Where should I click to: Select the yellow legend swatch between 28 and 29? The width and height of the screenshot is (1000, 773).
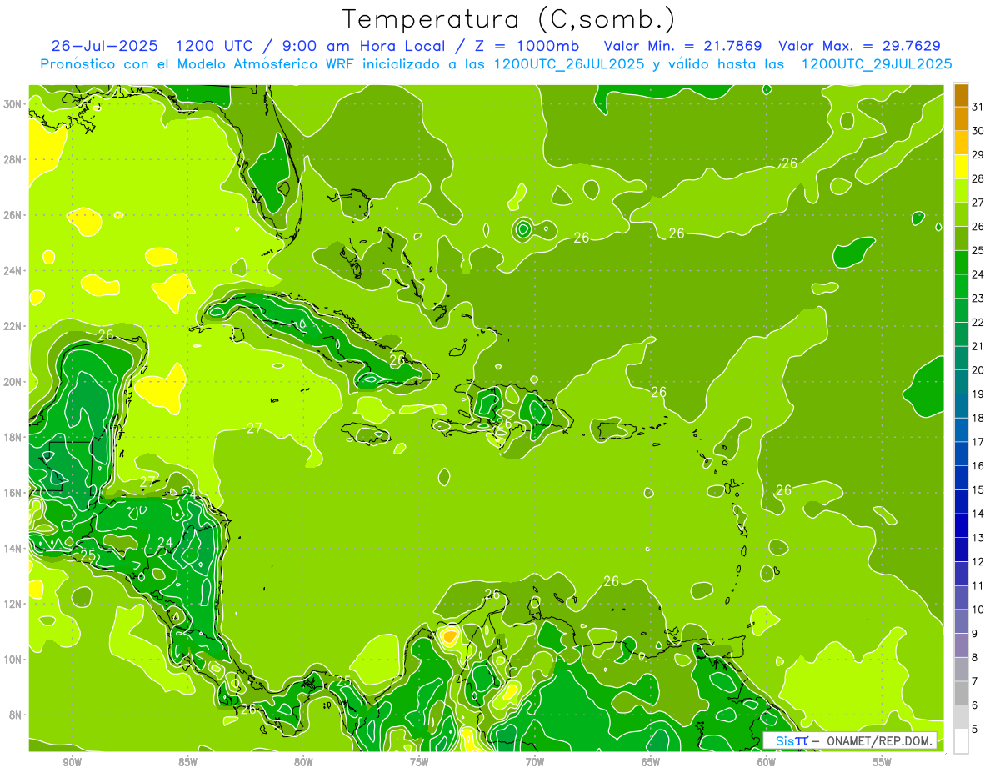tap(961, 168)
